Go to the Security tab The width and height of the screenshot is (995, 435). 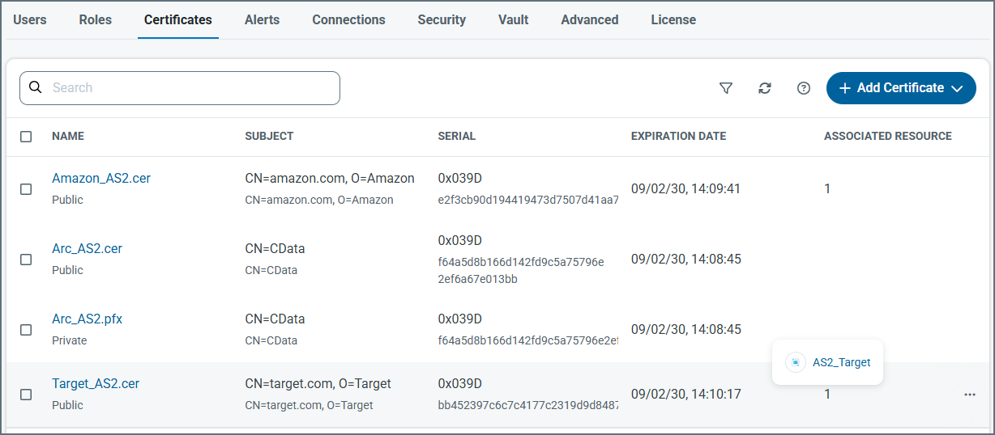pyautogui.click(x=442, y=19)
